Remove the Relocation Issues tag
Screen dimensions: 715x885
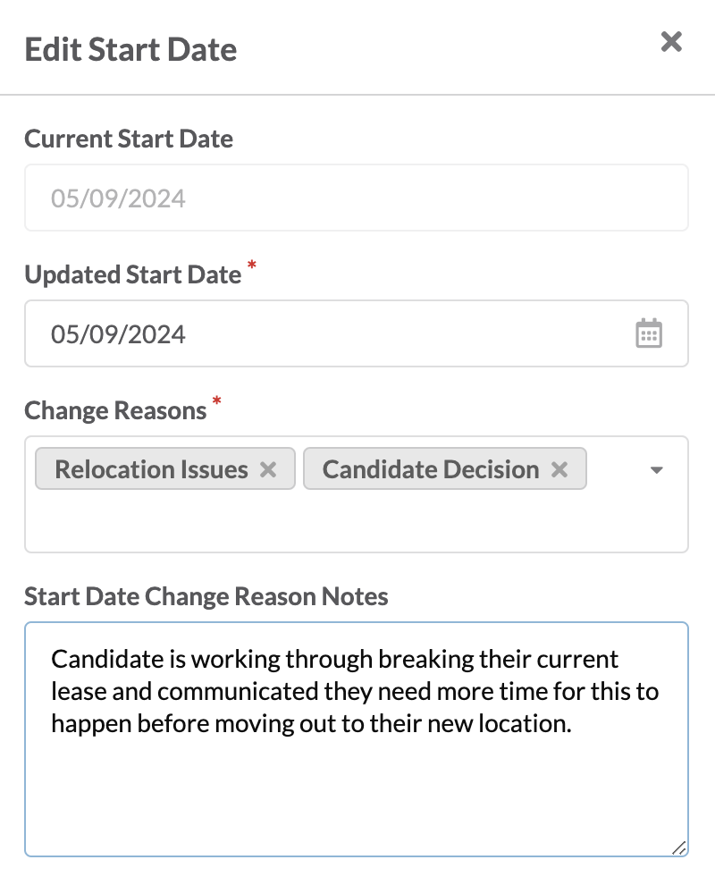pos(268,469)
